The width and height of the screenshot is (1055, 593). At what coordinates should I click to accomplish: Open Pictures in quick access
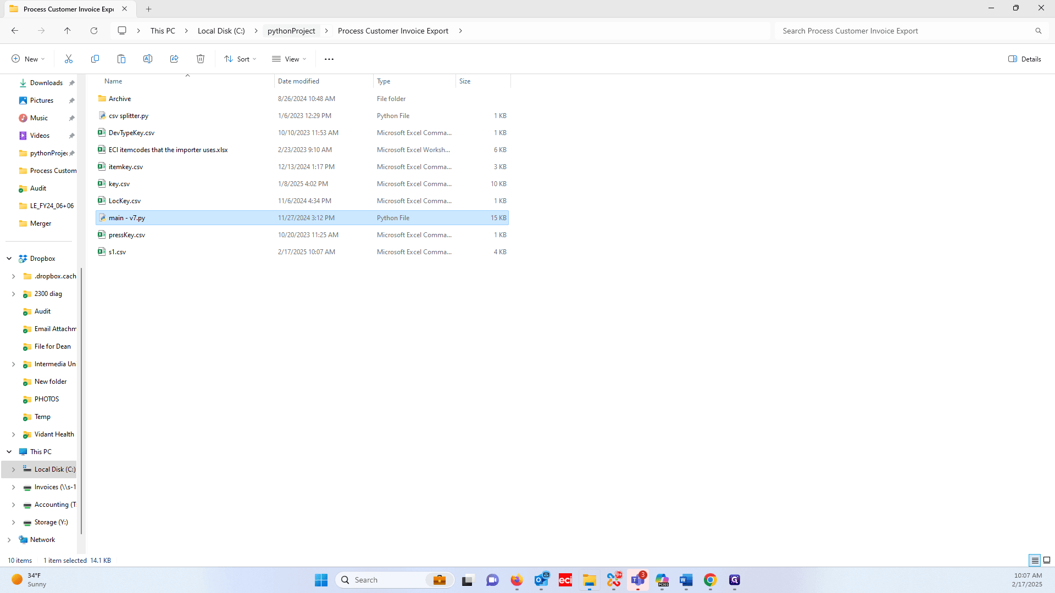42,100
